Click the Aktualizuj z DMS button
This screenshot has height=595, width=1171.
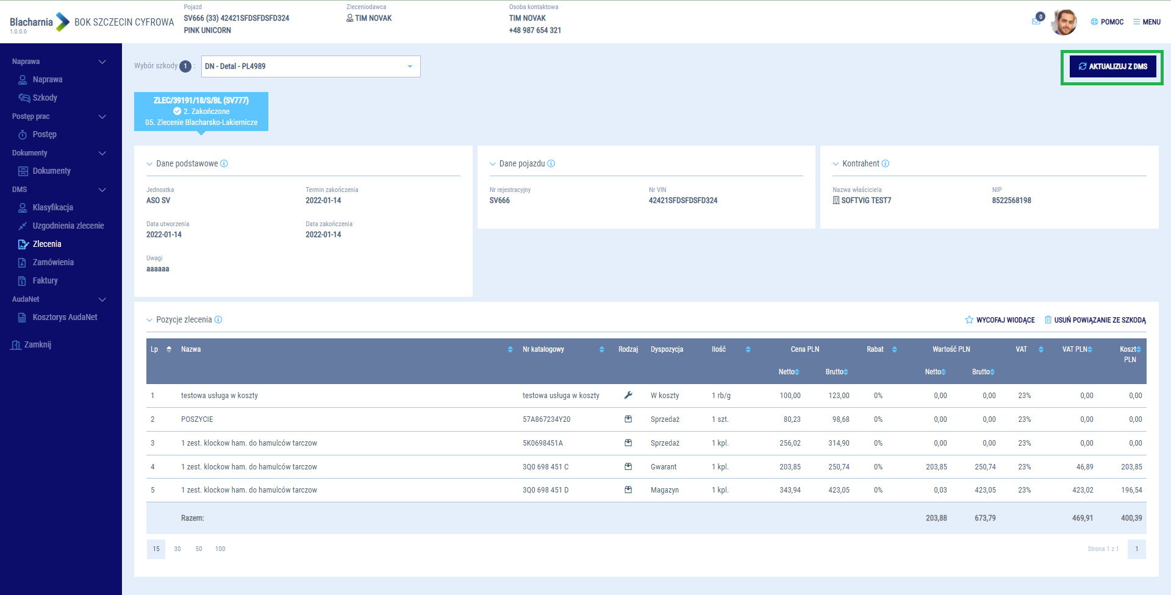click(1112, 66)
